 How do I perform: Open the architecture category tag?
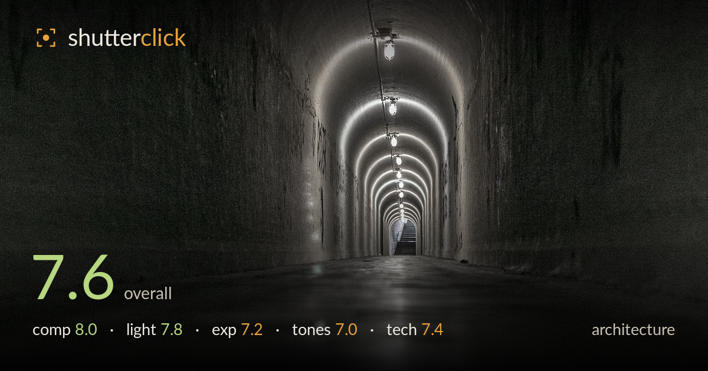pos(633,330)
